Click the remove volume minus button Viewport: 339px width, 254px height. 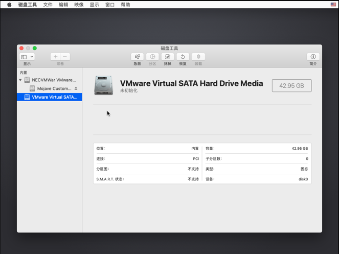tap(65, 57)
